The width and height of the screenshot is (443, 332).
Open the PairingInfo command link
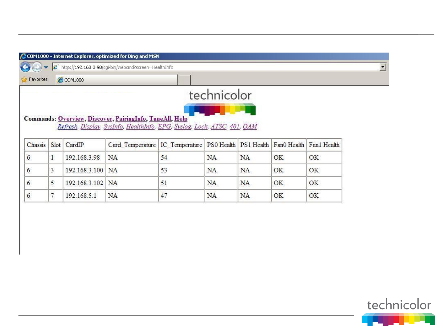pos(131,119)
